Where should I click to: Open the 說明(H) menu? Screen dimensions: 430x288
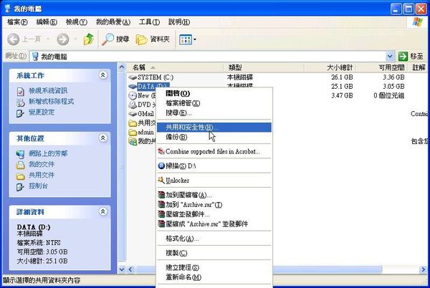click(x=179, y=22)
